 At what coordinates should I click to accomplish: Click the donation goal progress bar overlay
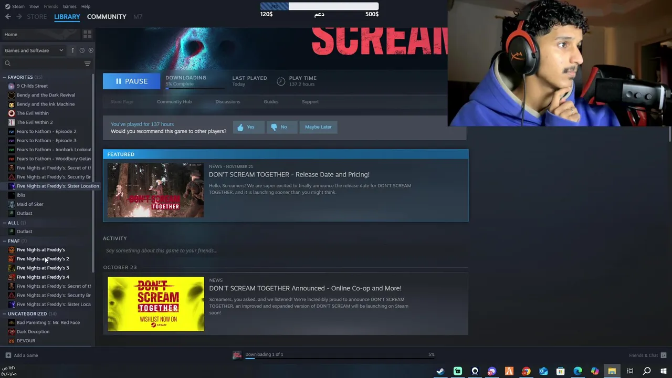click(319, 6)
